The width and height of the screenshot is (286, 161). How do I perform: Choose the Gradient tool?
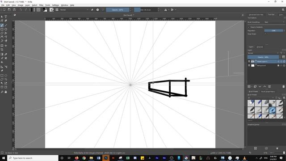[2, 54]
